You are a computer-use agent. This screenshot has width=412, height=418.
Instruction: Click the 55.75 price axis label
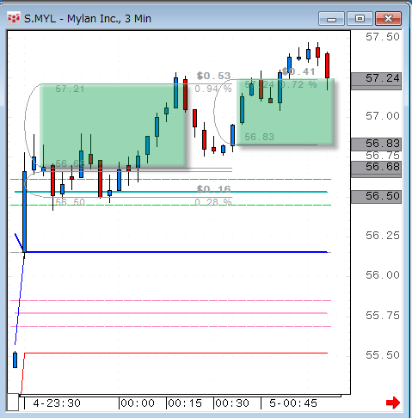pyautogui.click(x=383, y=316)
